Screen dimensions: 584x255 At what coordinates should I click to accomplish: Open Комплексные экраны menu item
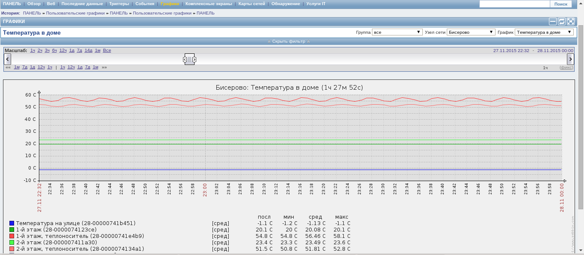[209, 4]
